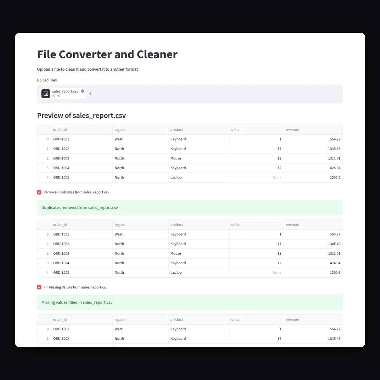Select ORD-1005 in the duplicates-removed table
The image size is (380, 380).
click(x=82, y=273)
